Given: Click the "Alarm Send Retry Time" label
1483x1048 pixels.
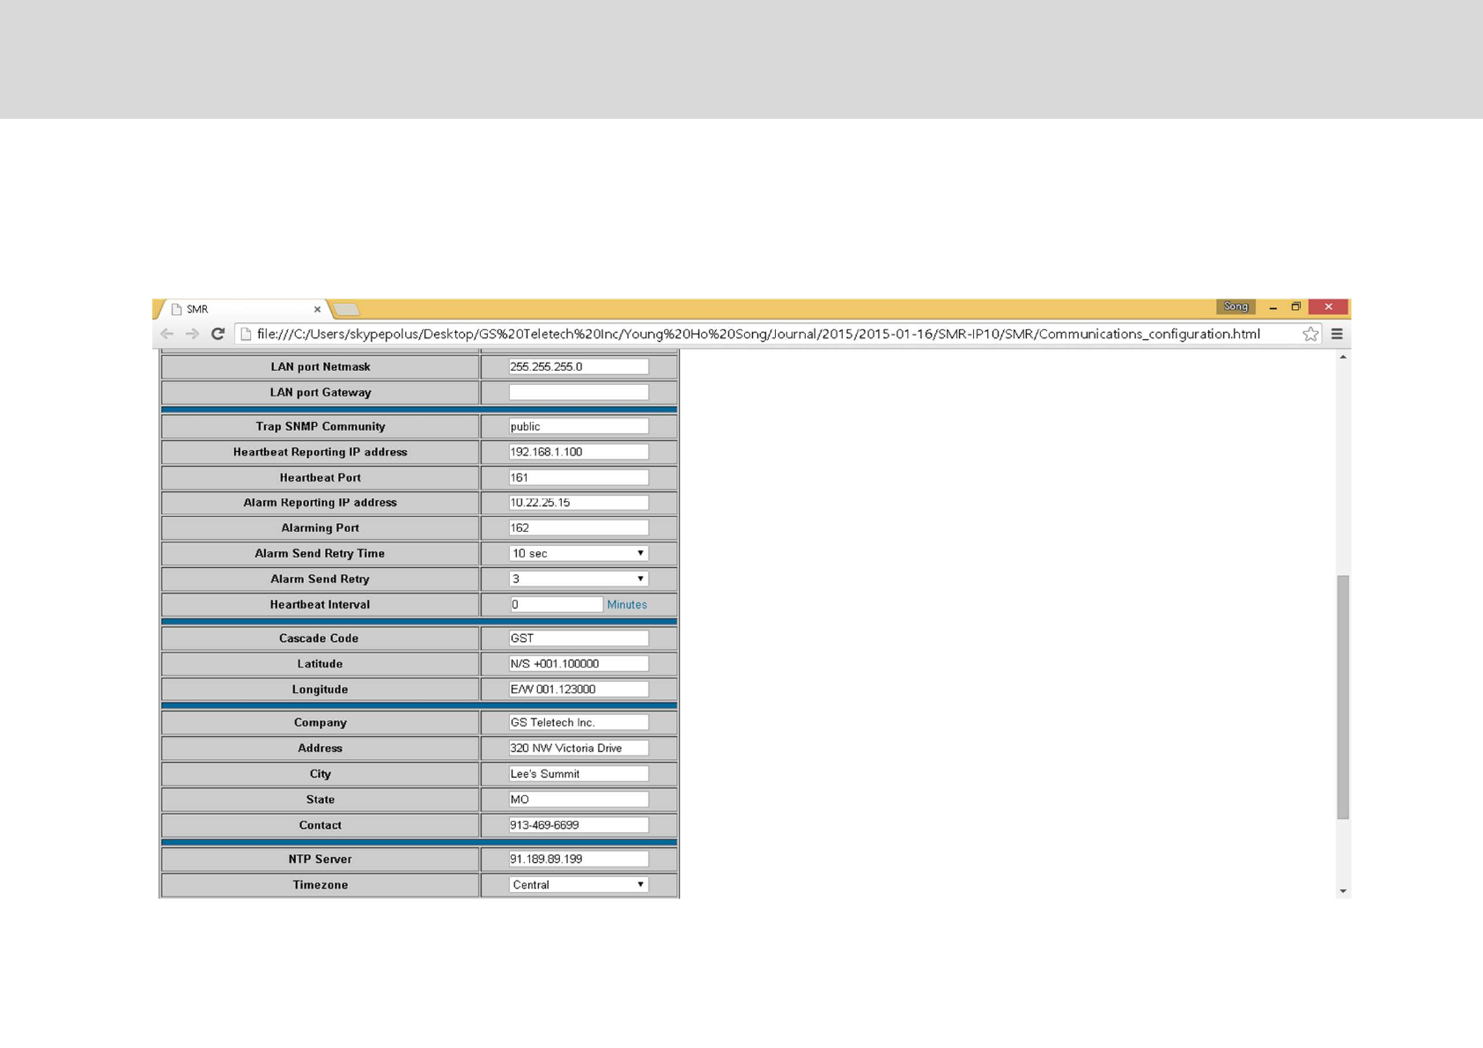Looking at the screenshot, I should tap(320, 553).
